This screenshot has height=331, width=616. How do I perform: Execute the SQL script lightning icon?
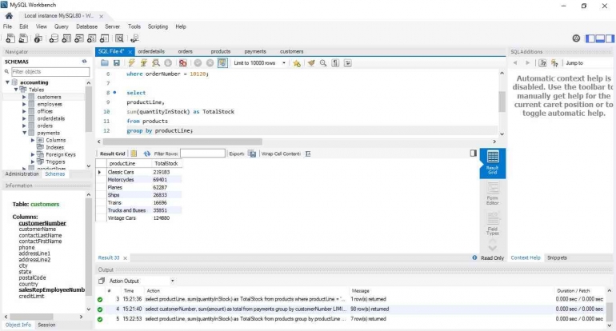click(132, 63)
